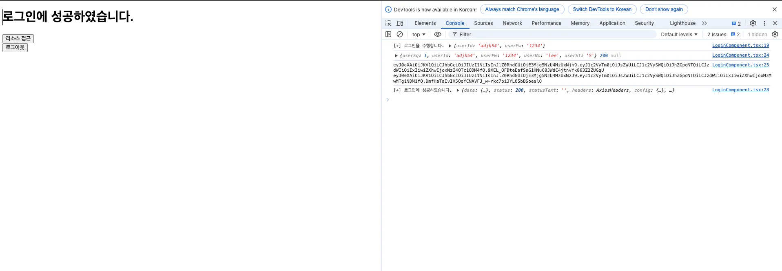Click the 1 hidden messages label
The height and width of the screenshot is (271, 782).
757,35
